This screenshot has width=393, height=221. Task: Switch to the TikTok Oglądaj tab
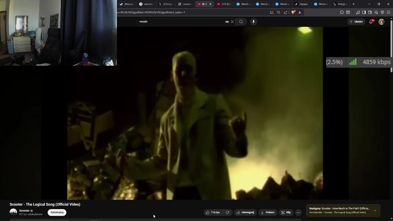tap(302, 4)
